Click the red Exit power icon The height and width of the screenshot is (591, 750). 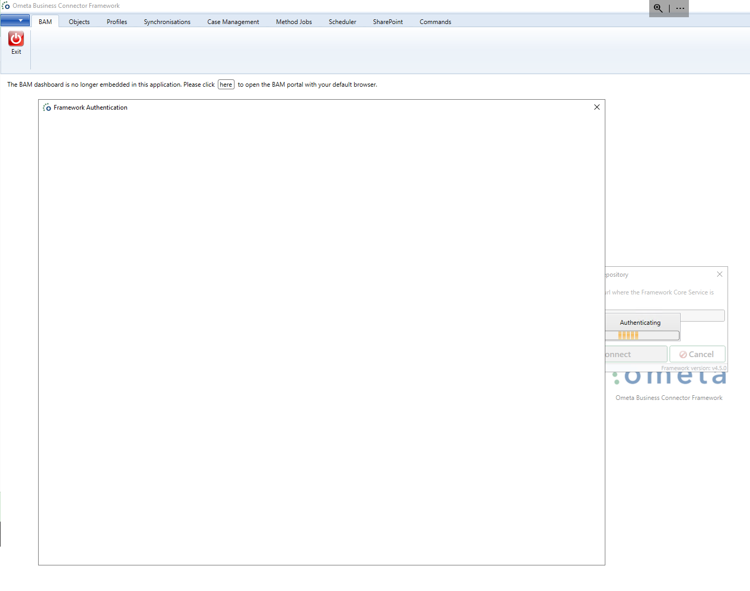tap(16, 39)
